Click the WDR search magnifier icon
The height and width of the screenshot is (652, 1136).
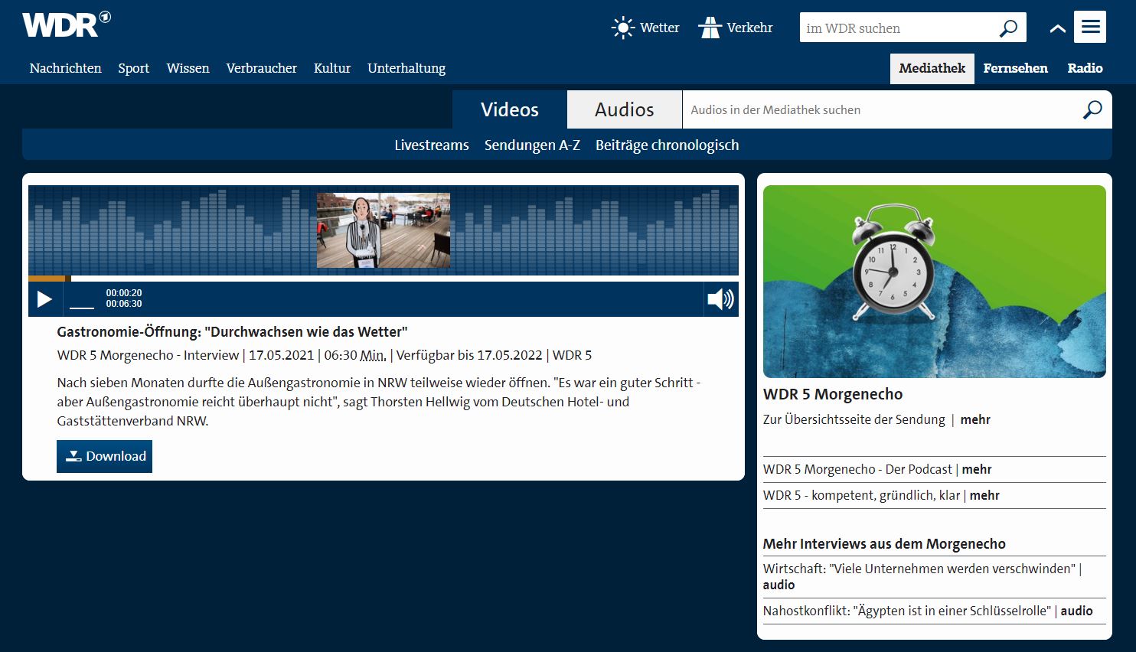coord(1009,28)
